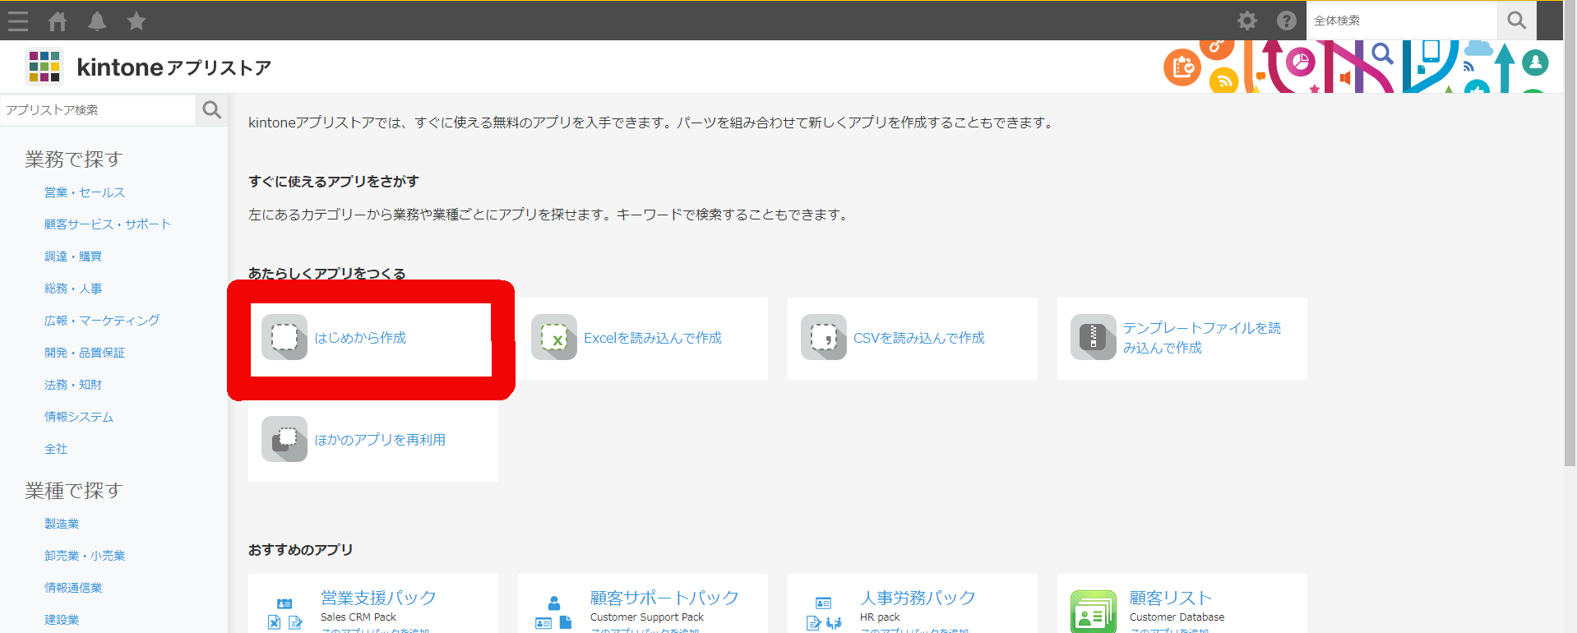
Task: Click the 業務で探す heading
Action: pos(73,159)
